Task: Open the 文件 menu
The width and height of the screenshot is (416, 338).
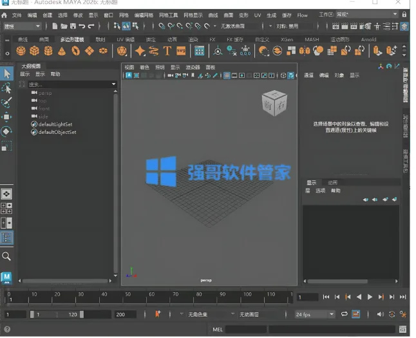Action: (x=17, y=15)
